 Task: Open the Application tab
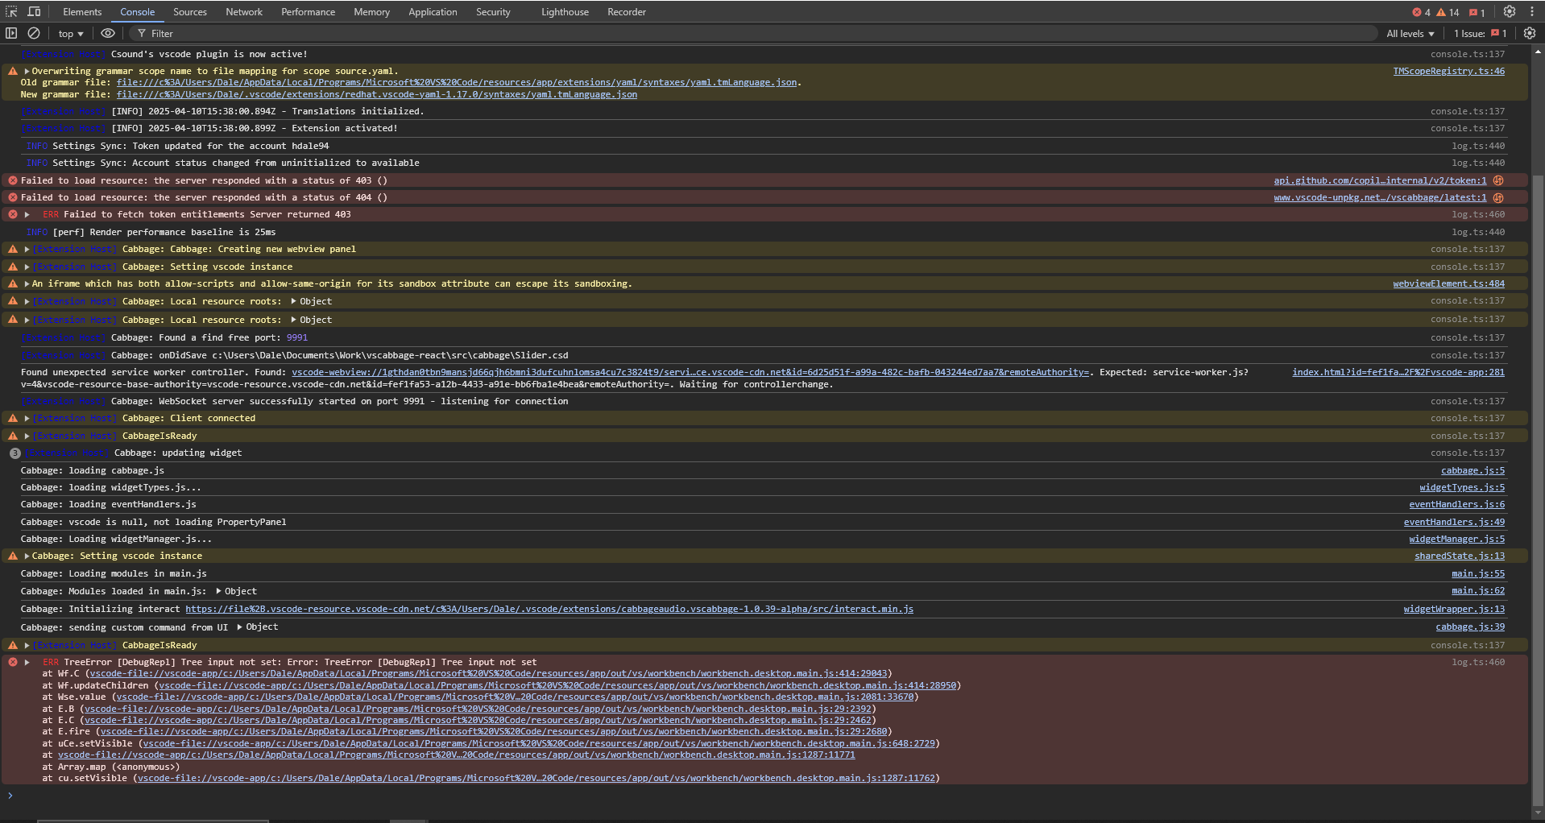pyautogui.click(x=433, y=12)
